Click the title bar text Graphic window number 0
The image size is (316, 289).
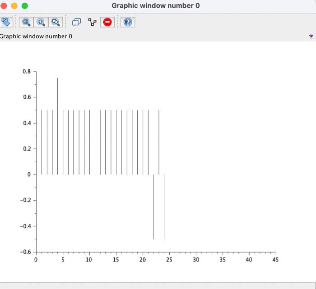[156, 5]
